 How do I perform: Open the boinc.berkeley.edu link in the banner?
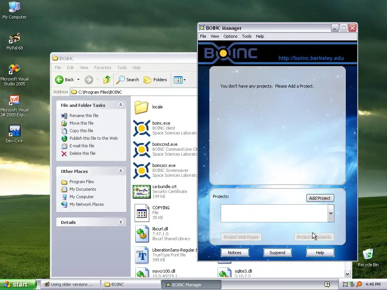pyautogui.click(x=311, y=58)
